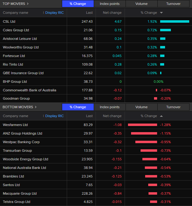Viewport: 192px width, 206px height.
Task: Select BHP Group Ltd
Action: (x=15, y=82)
